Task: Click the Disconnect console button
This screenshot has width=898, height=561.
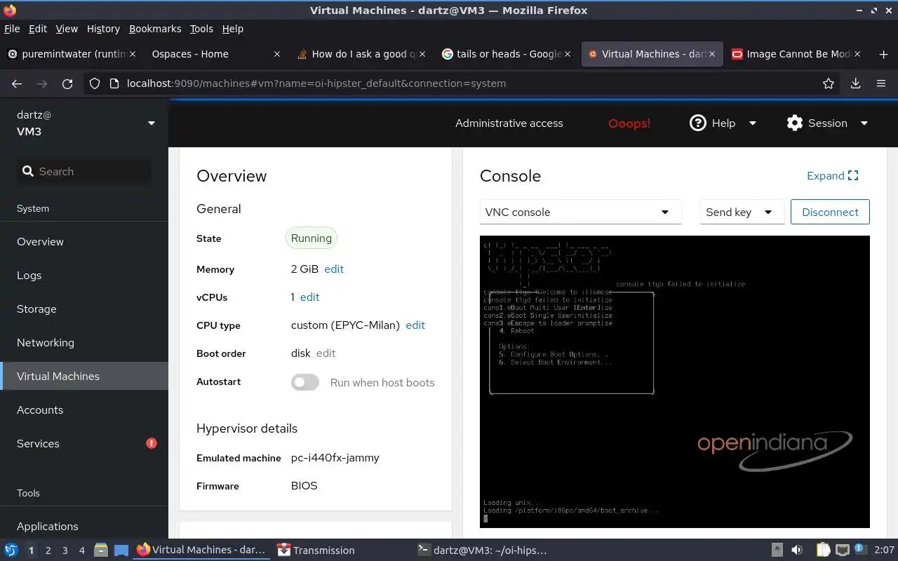Action: pyautogui.click(x=830, y=212)
